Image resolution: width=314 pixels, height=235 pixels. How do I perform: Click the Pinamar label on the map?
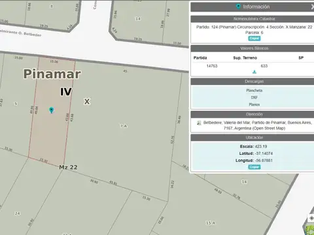click(x=52, y=74)
